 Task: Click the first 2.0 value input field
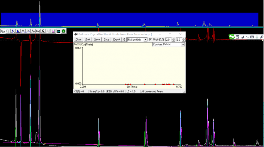[x=168, y=39]
